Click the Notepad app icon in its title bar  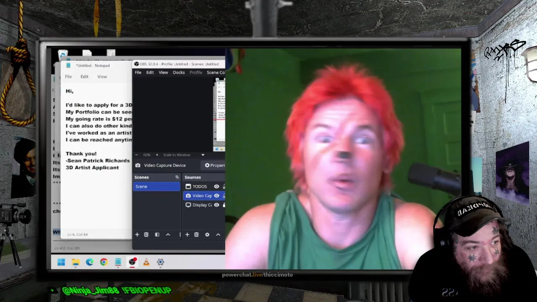pyautogui.click(x=68, y=65)
